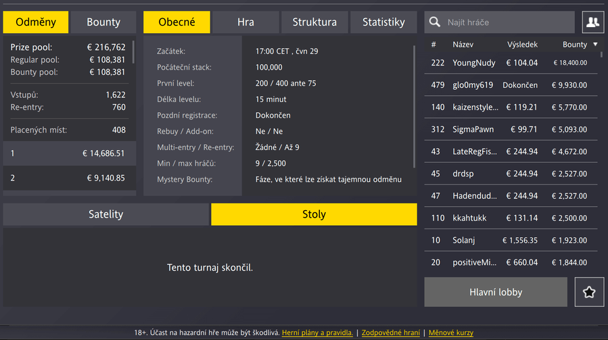Viewport: 608px width, 340px height.
Task: Open Měnové kurzy link
Action: 451,333
